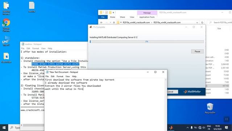Viewport: 232px width, 131px height.
Task: Click the Notepad icon in New Text Document title
Action: [x=47, y=72]
